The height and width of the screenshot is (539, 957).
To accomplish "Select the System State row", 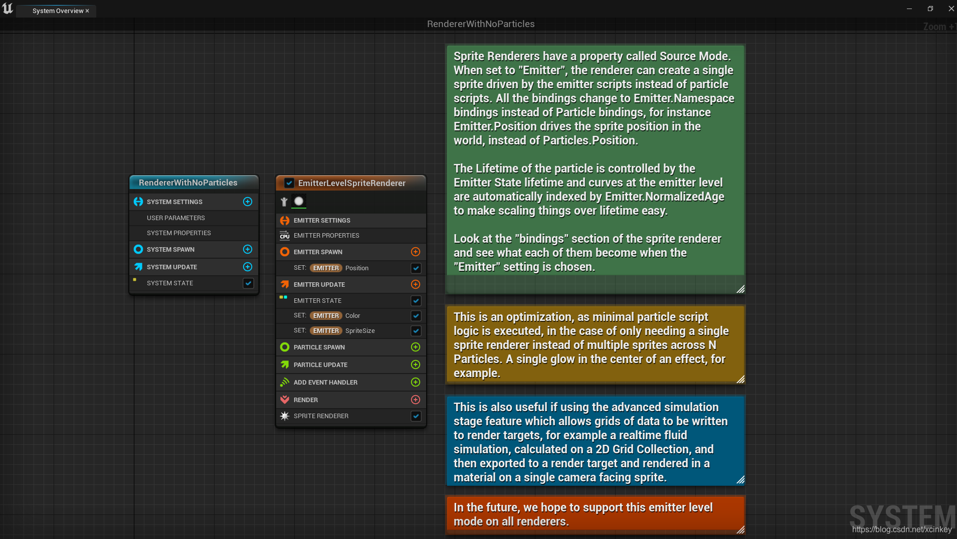I will coord(194,283).
